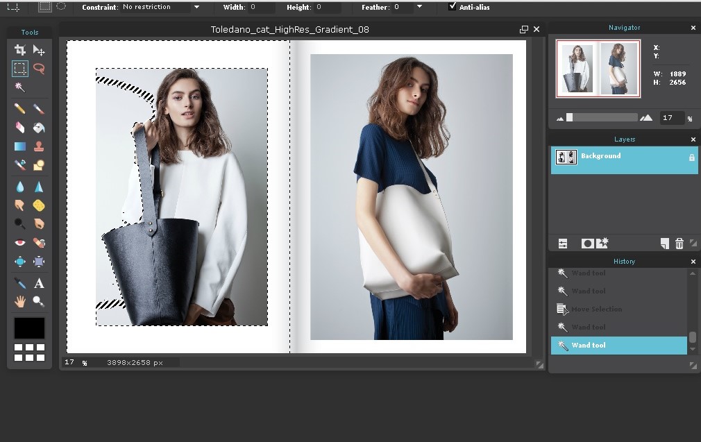Open the layer styles icon
The height and width of the screenshot is (442, 701).
click(x=602, y=243)
